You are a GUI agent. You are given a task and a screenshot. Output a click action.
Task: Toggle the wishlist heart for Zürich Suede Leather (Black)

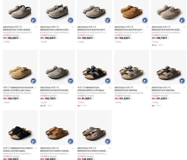point(36,148)
